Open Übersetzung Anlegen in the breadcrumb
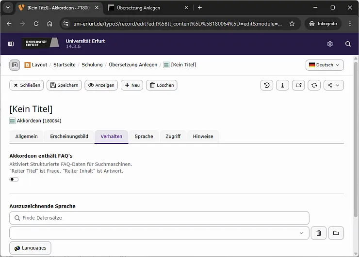 tap(133, 65)
